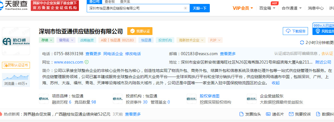This screenshot has width=334, height=122.
Task: Expand the P2P tag dropdown
Action: pos(215,40)
